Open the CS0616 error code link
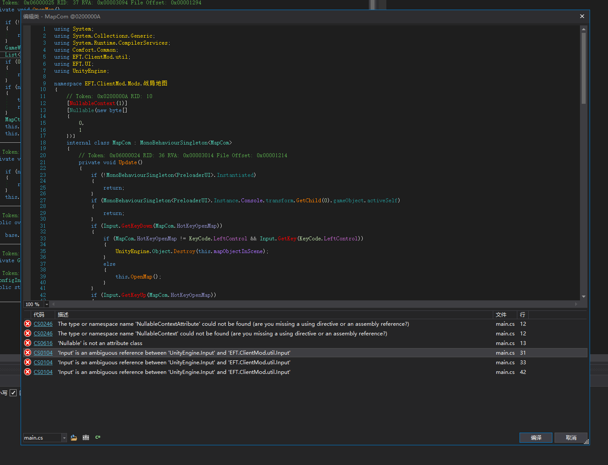This screenshot has width=608, height=465. click(43, 343)
